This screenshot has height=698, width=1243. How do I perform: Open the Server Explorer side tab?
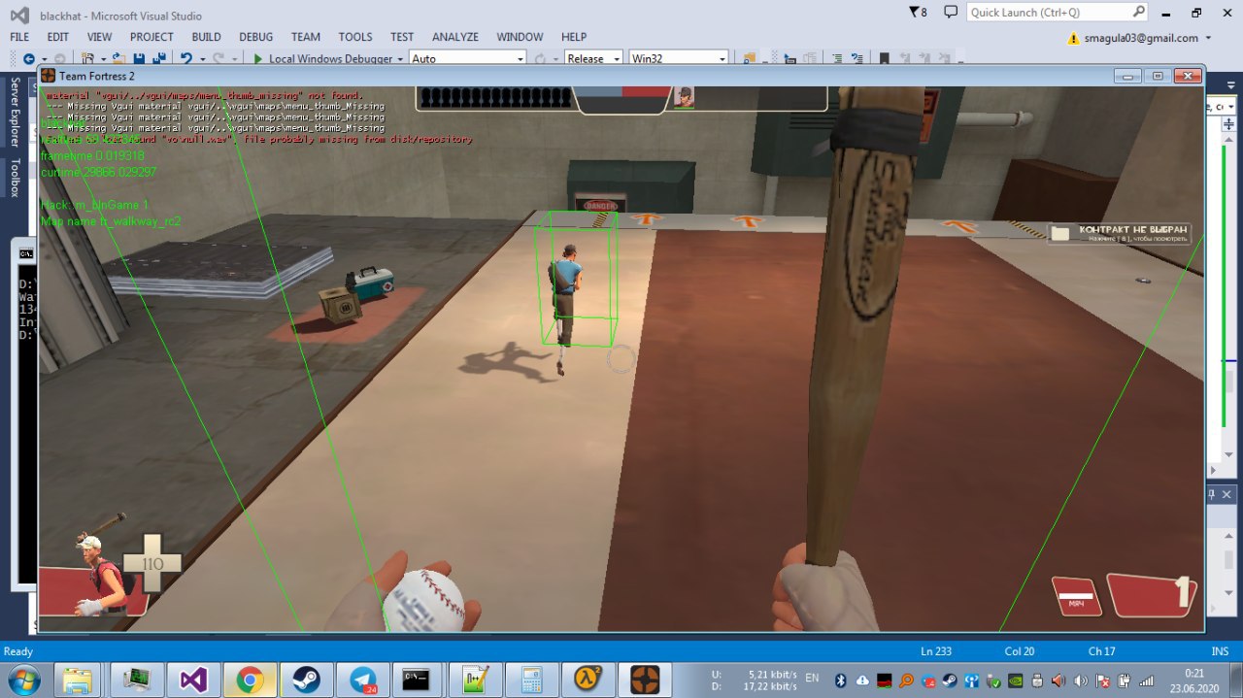[x=15, y=114]
